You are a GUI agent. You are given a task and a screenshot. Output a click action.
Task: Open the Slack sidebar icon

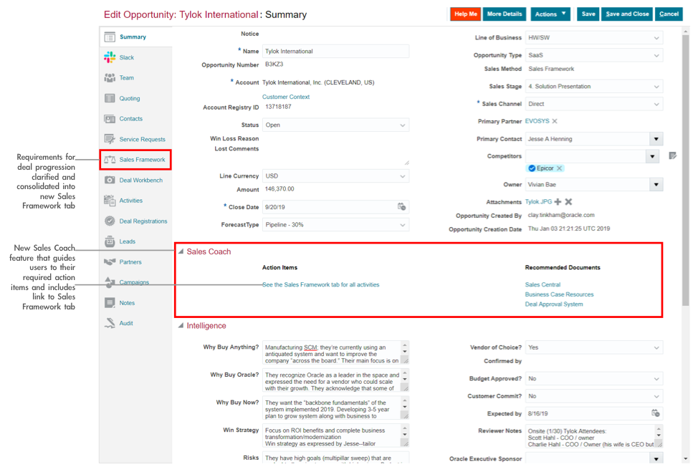[x=110, y=57]
